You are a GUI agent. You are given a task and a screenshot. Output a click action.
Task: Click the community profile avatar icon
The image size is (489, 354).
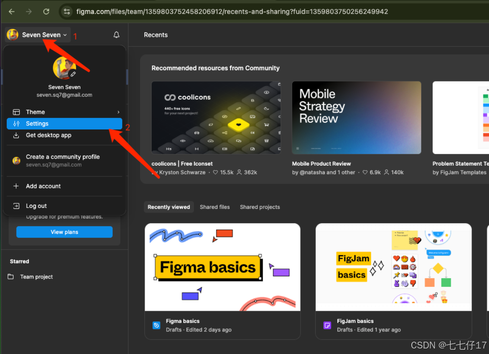pos(16,160)
